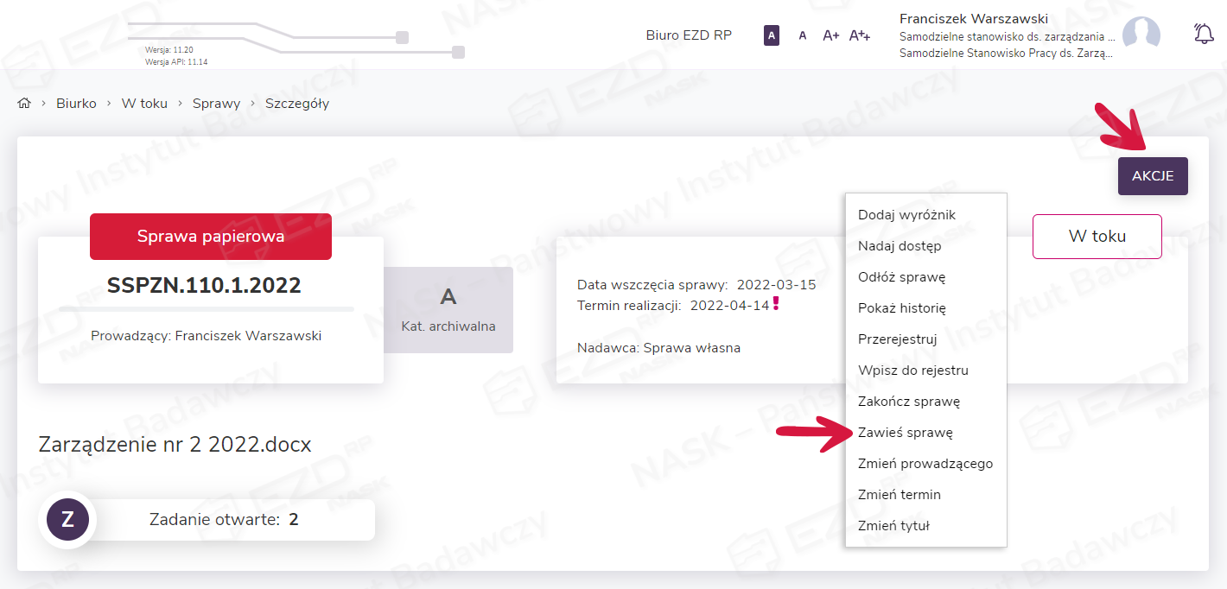Choose Pokaż historię from the list

point(902,308)
